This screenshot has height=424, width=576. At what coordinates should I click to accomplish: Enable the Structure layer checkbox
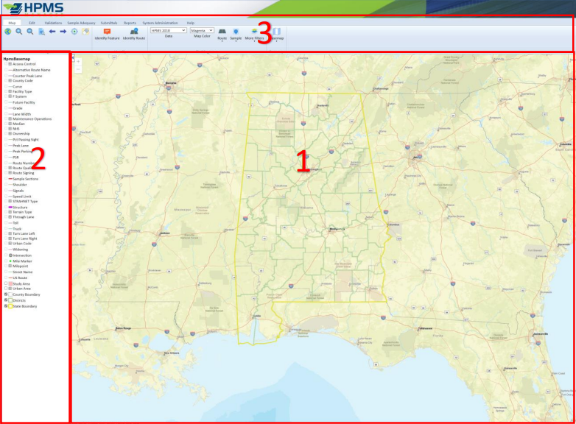coord(6,208)
